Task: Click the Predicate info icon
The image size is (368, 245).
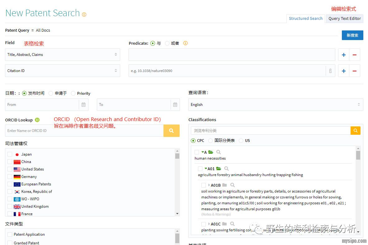Action: pyautogui.click(x=185, y=43)
